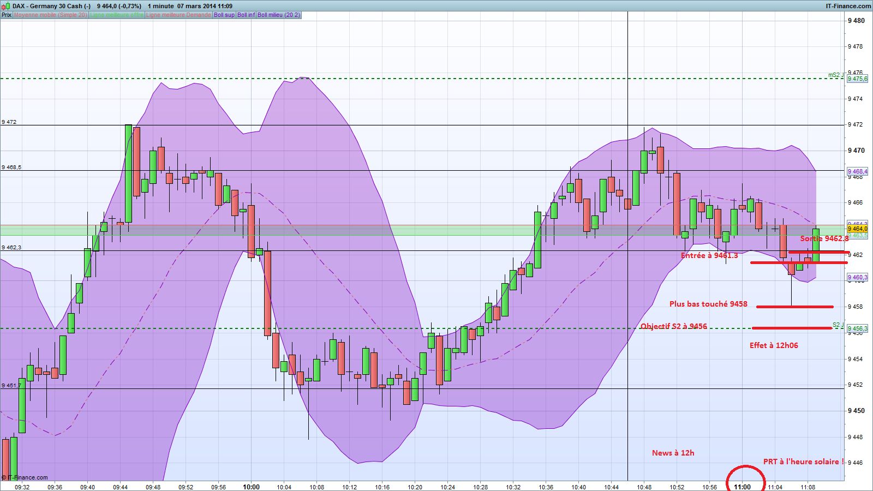Click the purple 9 460,3 price tag
This screenshot has height=491, width=873.
[x=857, y=278]
